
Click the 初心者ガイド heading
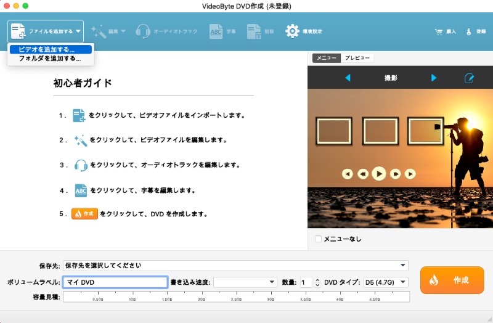point(83,83)
